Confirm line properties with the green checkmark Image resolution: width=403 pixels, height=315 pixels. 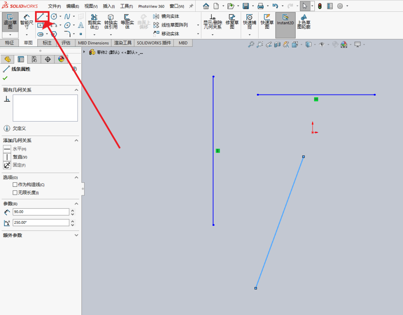[5, 78]
